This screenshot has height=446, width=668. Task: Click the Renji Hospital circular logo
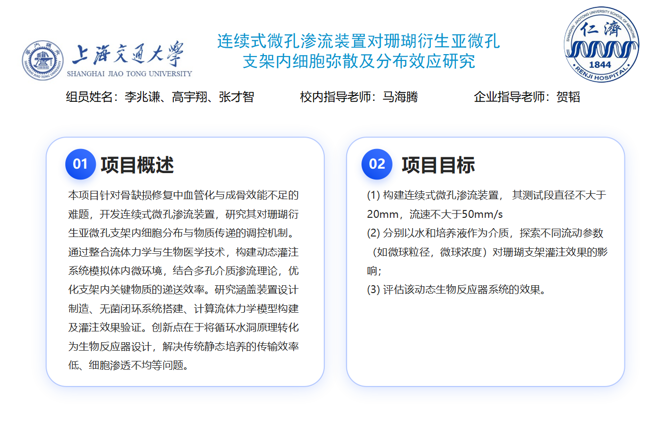click(x=601, y=44)
